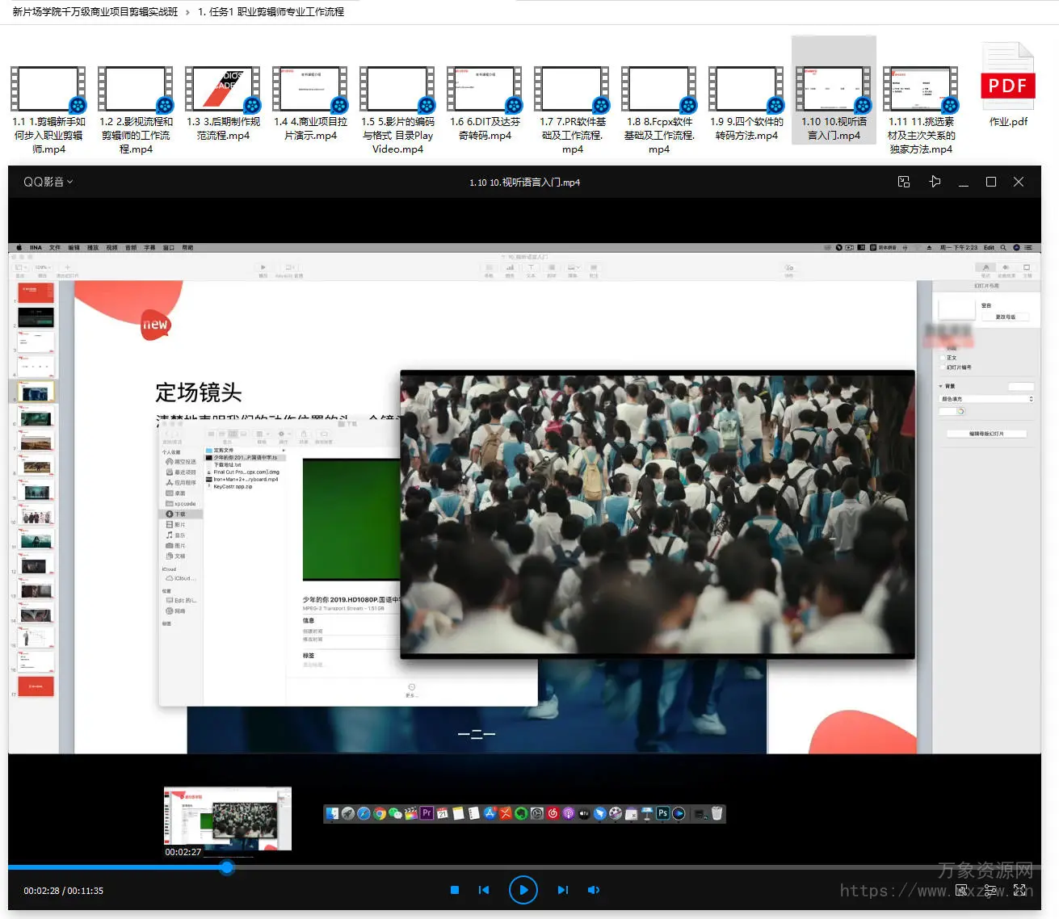Click the 任务1 职业剪辑师专业工作流程 breadcrumb

[271, 12]
